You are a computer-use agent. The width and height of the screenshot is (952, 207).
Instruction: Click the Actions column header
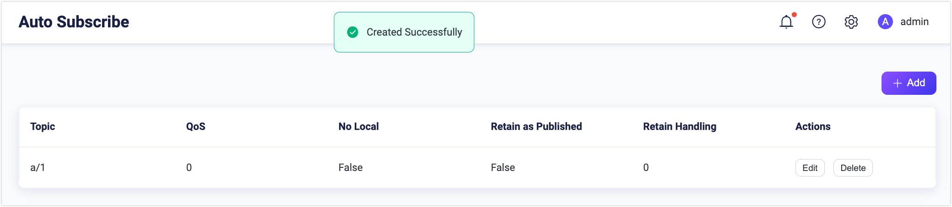tap(812, 127)
